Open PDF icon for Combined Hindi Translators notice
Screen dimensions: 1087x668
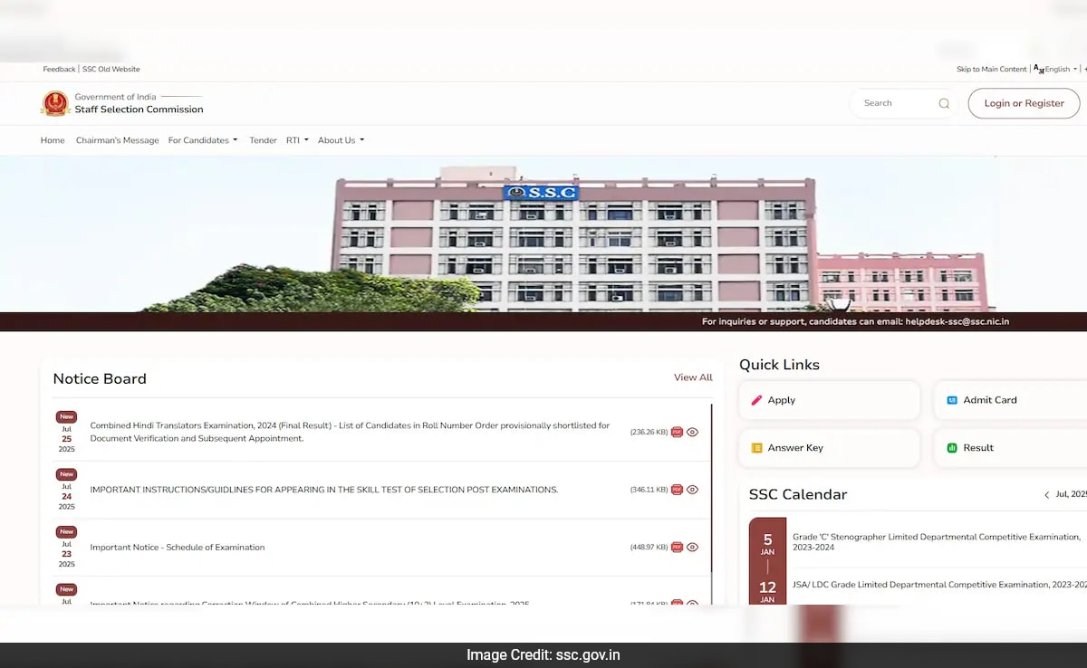click(677, 432)
